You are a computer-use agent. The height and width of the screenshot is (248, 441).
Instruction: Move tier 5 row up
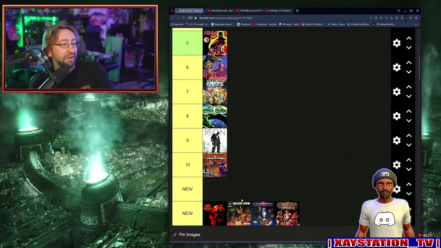tap(409, 39)
